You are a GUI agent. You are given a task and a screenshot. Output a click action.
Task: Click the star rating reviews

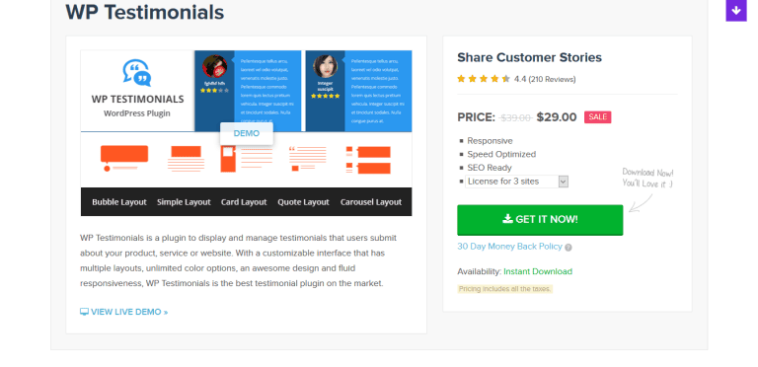click(x=516, y=79)
